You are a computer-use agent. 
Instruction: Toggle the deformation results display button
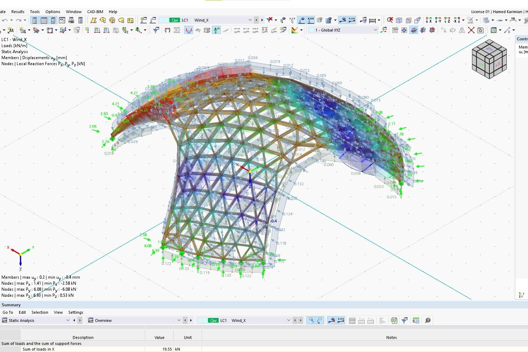189,30
